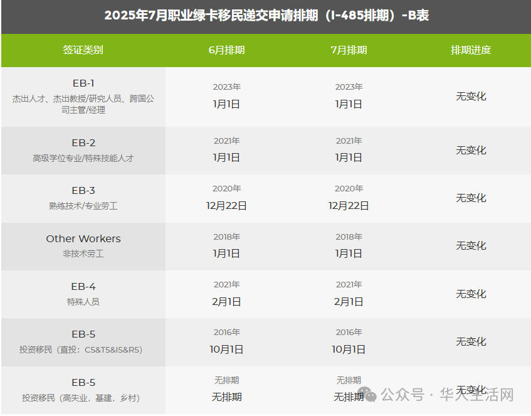
Task: Select the '排期进度' column header
Action: tap(471, 50)
